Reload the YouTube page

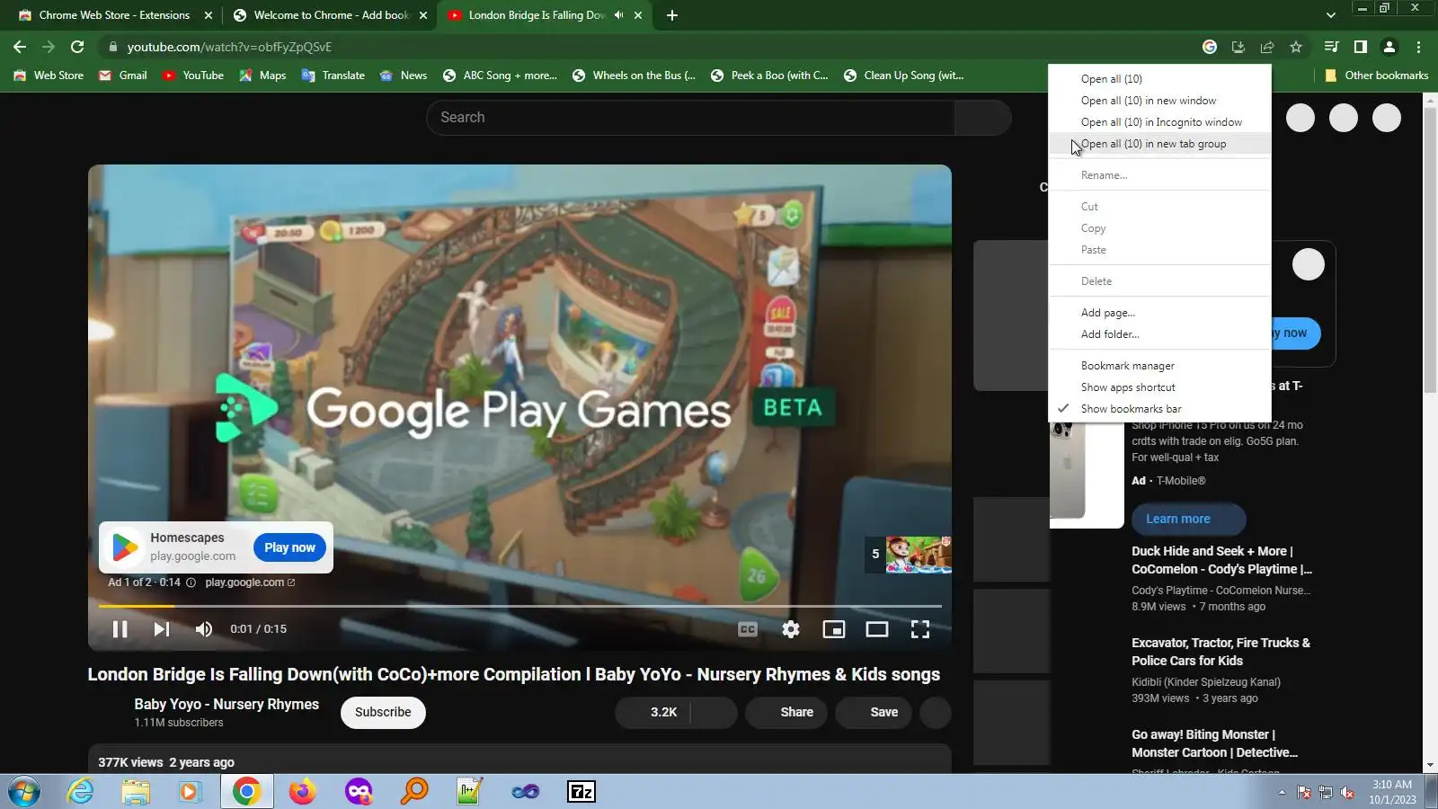(77, 47)
